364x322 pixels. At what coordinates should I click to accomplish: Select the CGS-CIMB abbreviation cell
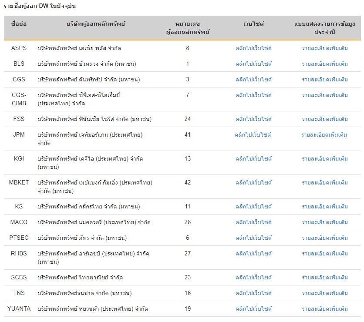(x=19, y=99)
